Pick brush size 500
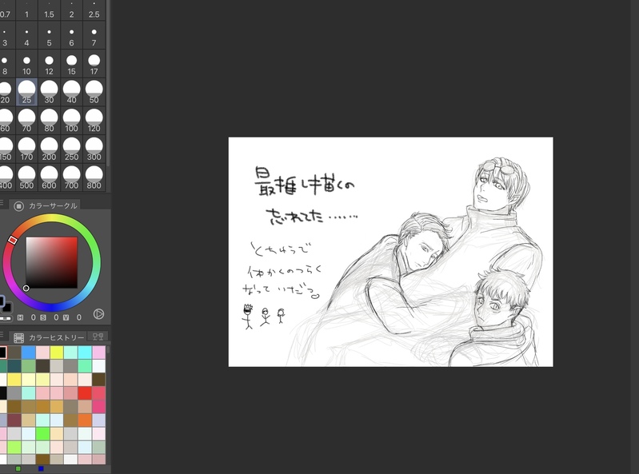Screen dimensions: 639x474 [26, 178]
